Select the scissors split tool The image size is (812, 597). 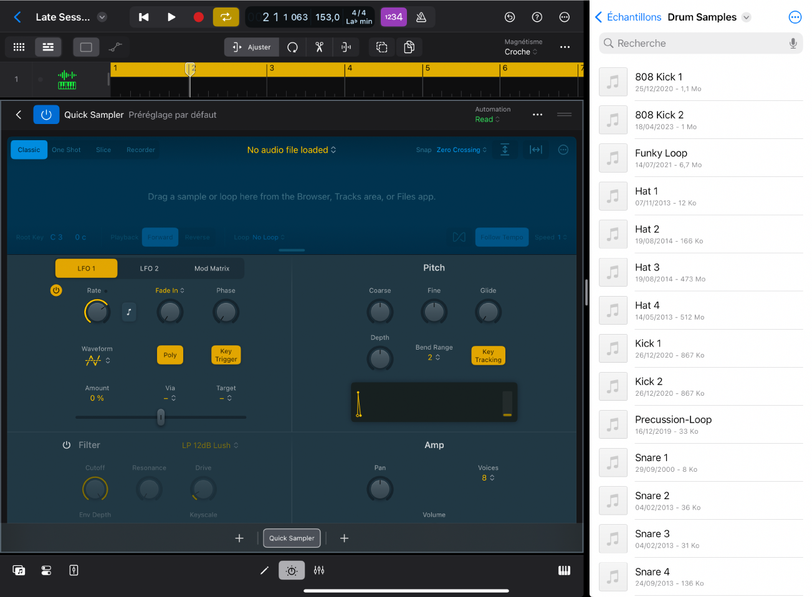click(x=319, y=47)
